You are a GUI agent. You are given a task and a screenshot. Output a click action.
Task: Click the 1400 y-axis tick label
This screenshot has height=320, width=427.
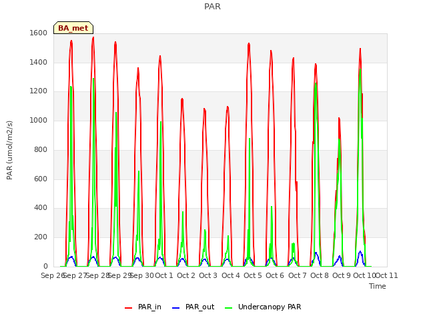click(39, 62)
